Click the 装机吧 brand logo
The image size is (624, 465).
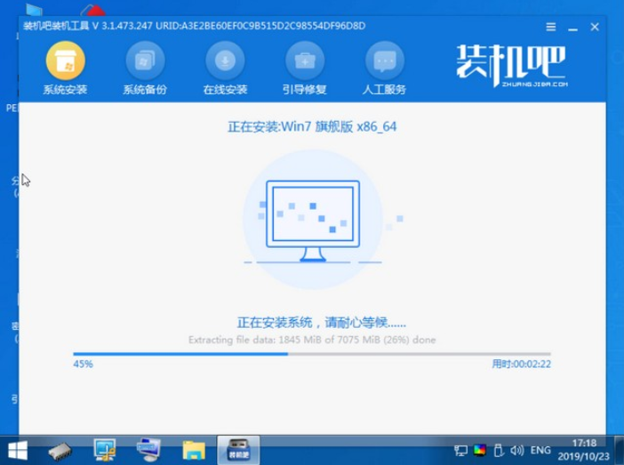(506, 65)
